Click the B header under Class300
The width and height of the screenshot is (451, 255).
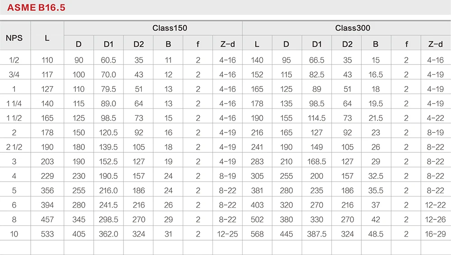click(x=376, y=44)
